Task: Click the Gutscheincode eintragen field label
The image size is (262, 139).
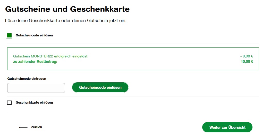Action: (x=27, y=79)
